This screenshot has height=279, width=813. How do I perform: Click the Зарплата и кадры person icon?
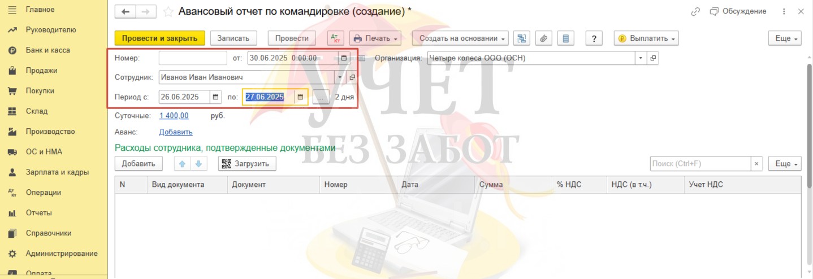click(x=12, y=172)
